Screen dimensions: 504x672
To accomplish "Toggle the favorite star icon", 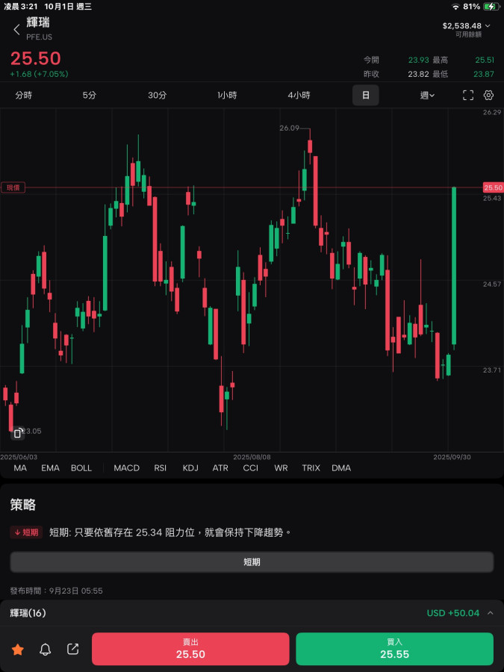I will [18, 650].
